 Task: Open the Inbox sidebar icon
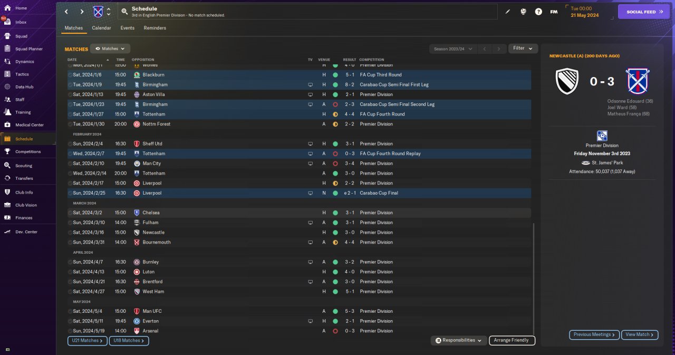point(7,22)
